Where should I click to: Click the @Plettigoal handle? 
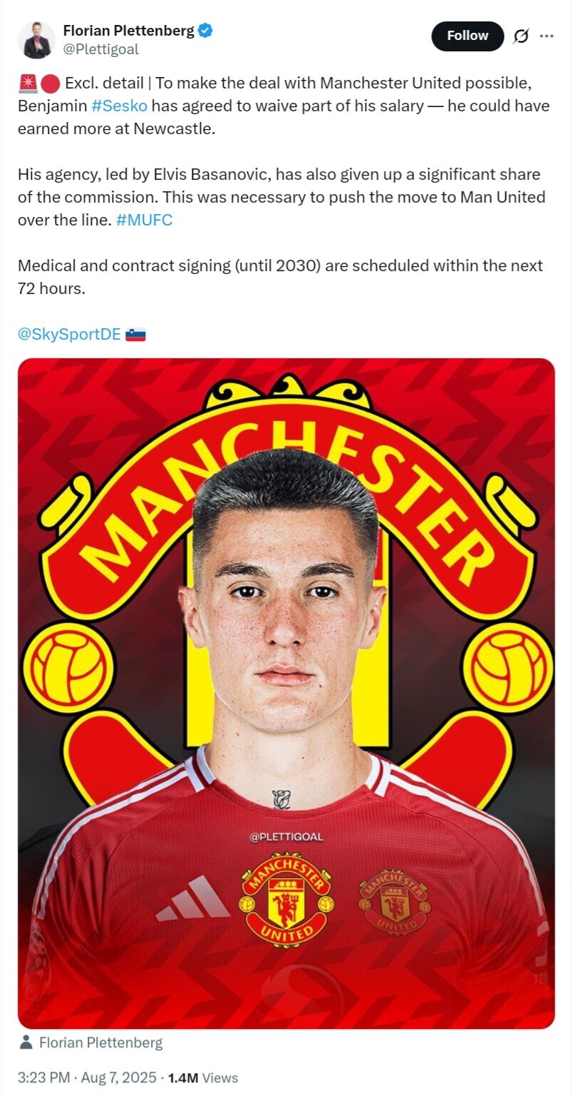pos(101,49)
